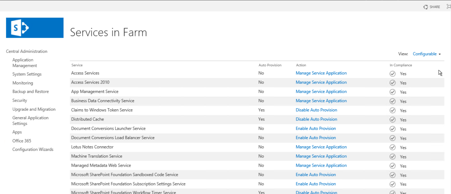Click the Share icon in the top bar
451x194 pixels.
(425, 7)
